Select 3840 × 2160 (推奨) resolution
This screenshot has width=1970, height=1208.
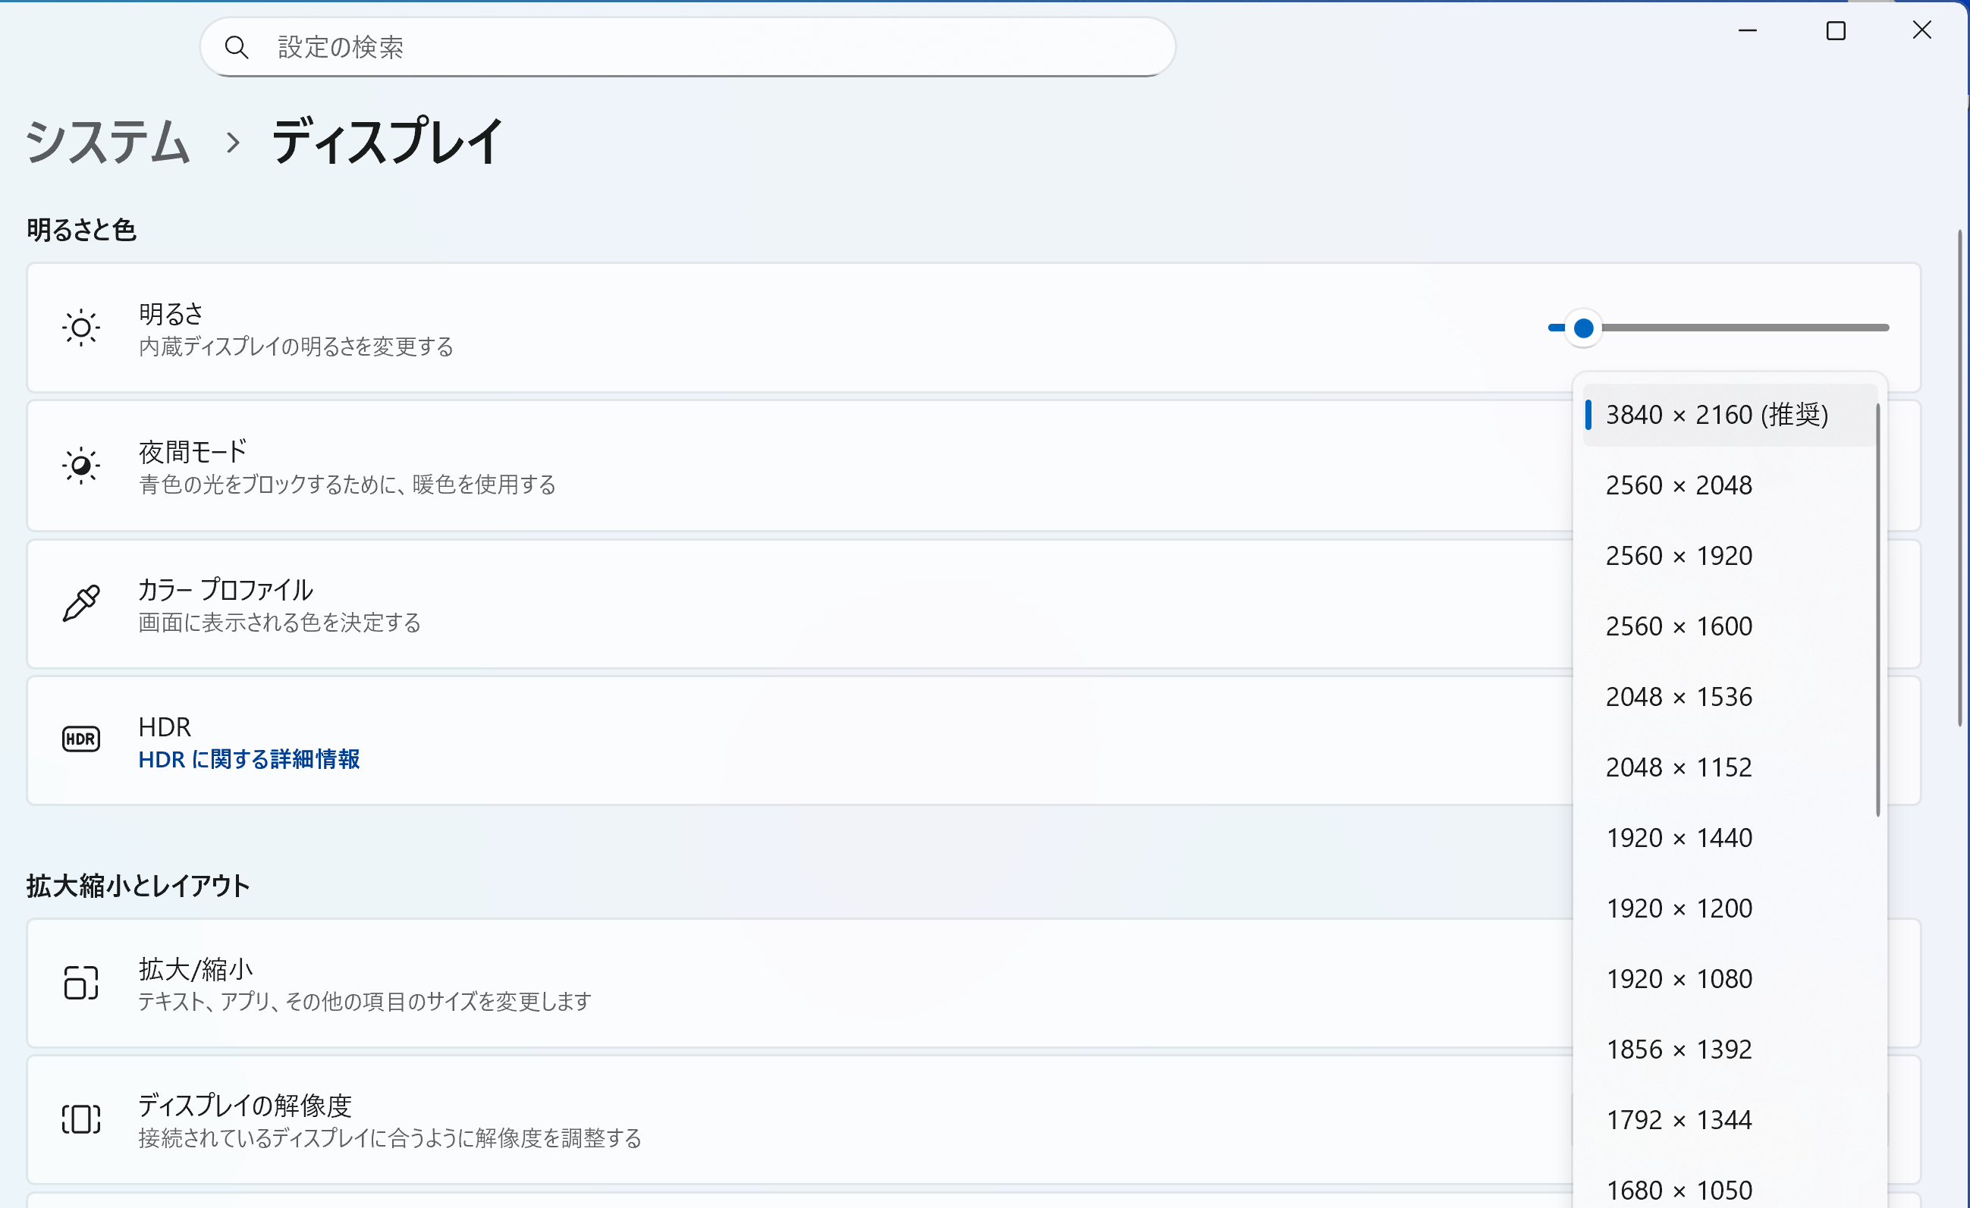coord(1729,415)
